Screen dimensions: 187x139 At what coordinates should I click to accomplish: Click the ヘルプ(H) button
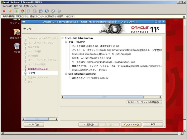click(34, 124)
